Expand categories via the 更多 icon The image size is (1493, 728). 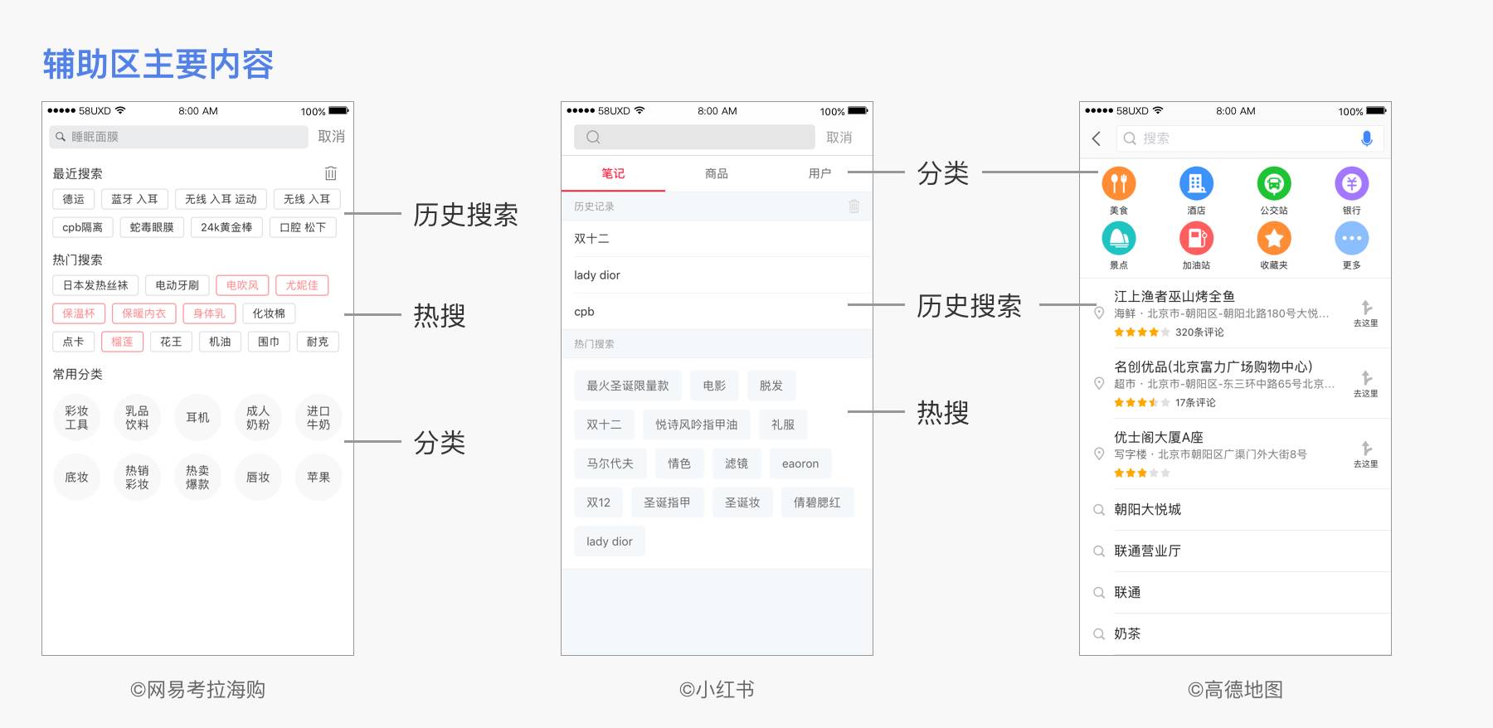(1351, 239)
